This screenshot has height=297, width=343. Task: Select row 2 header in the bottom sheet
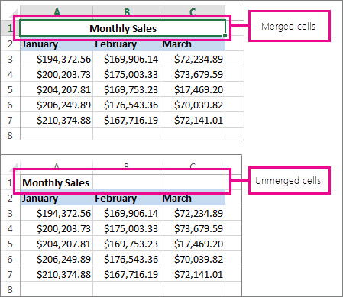click(x=10, y=198)
